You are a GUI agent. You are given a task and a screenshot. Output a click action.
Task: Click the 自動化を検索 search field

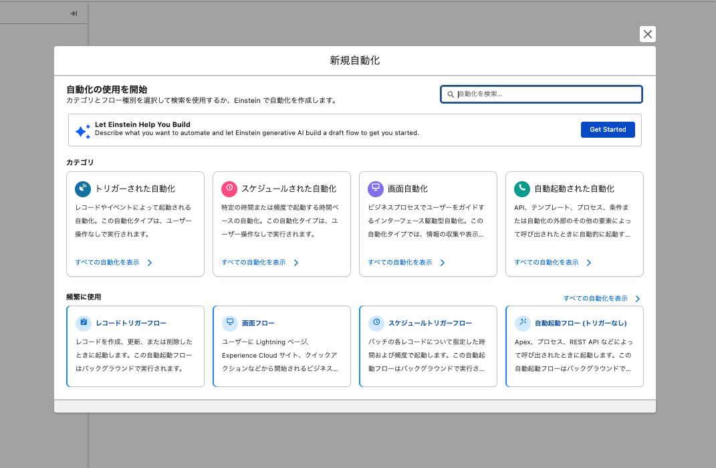(541, 94)
